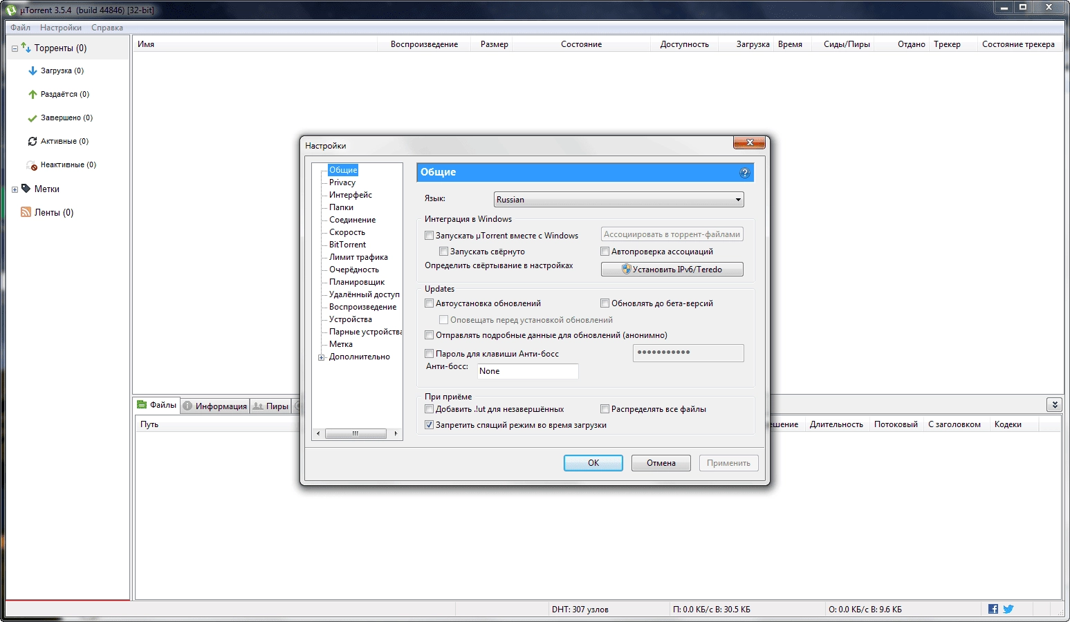Click the shield icon on IPv6/Teredo button
The height and width of the screenshot is (622, 1070).
coord(627,270)
